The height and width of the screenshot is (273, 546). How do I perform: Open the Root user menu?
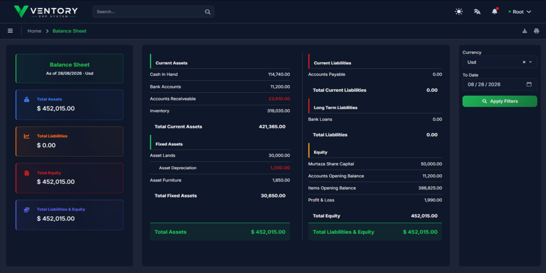coord(520,12)
